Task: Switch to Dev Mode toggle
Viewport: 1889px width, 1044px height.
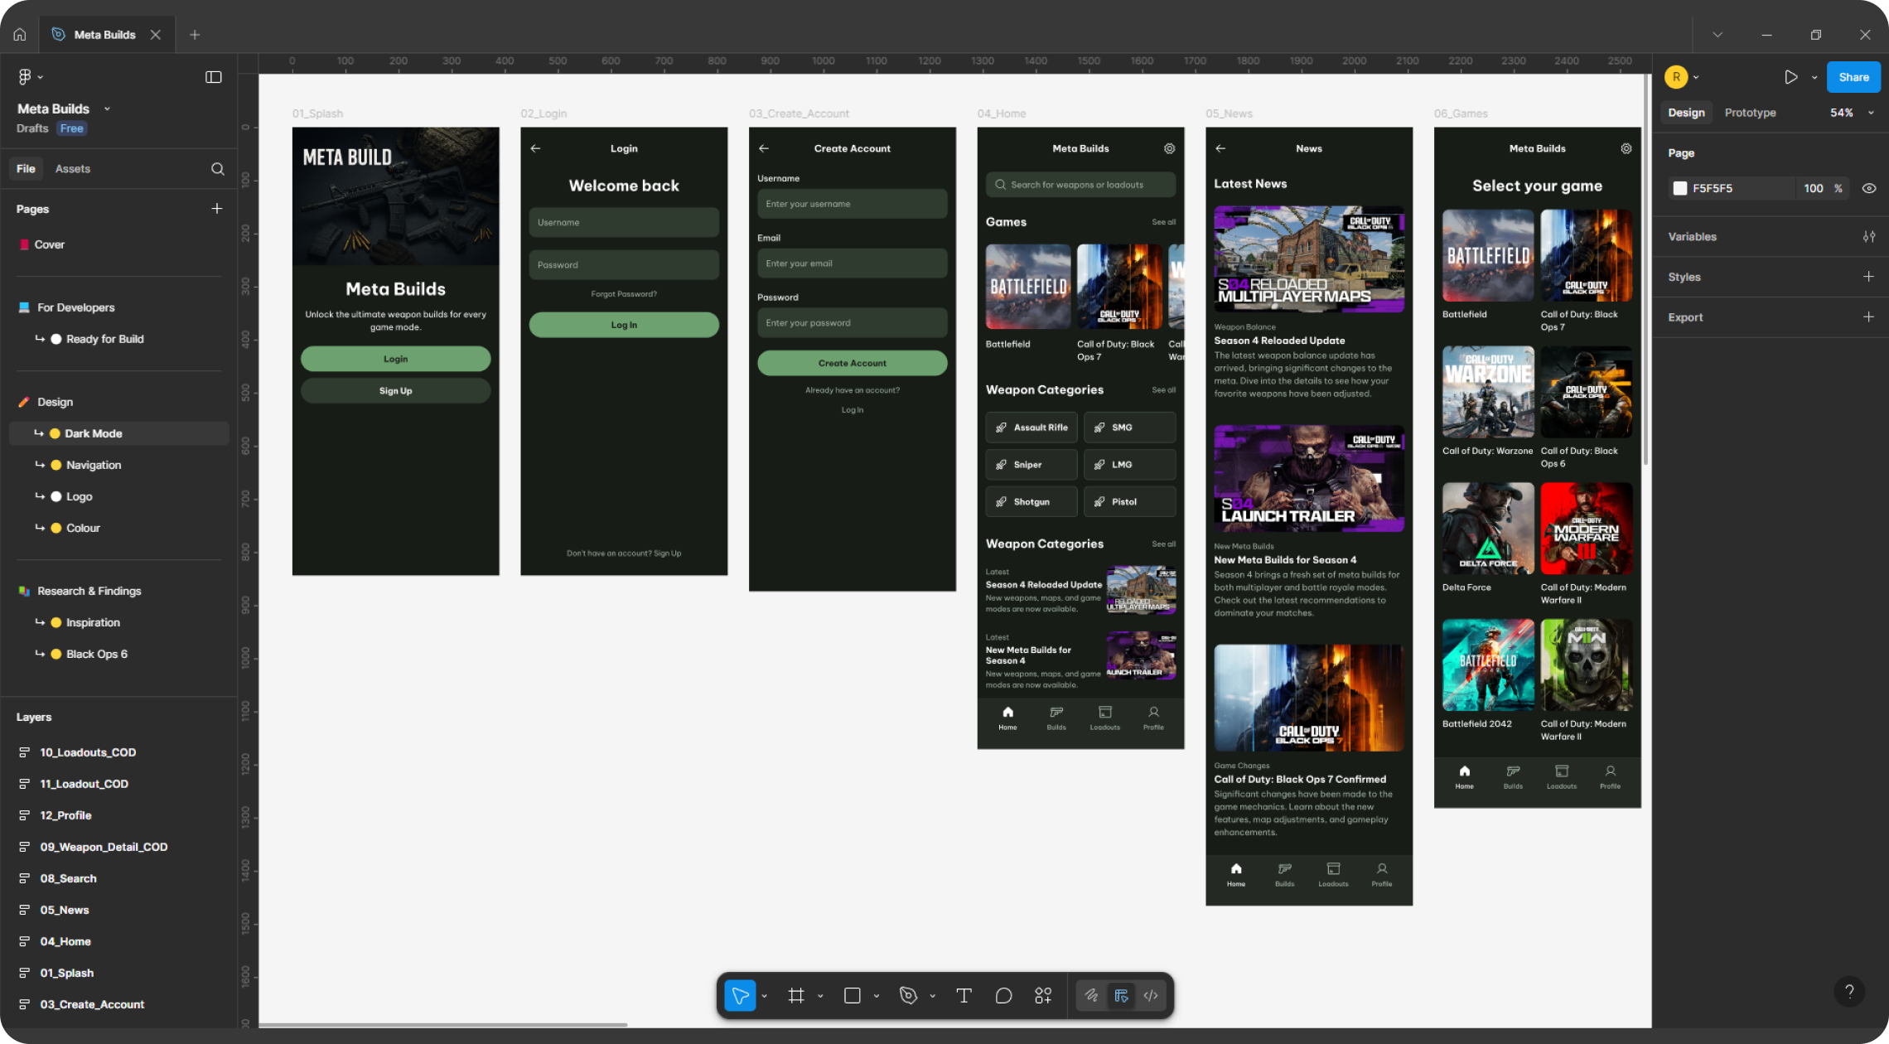Action: pos(1150,995)
